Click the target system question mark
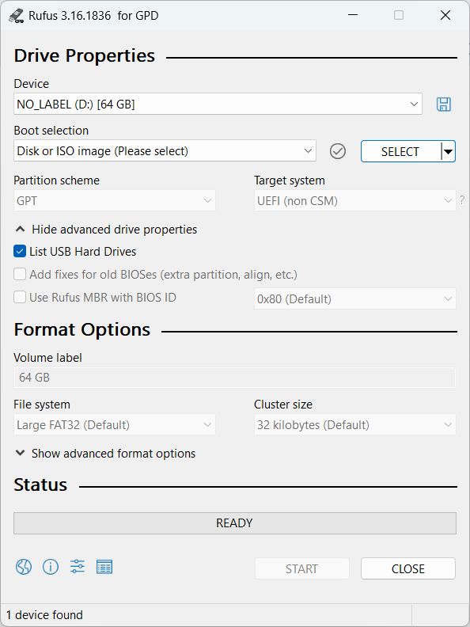Viewport: 470px width, 627px height. pos(462,200)
